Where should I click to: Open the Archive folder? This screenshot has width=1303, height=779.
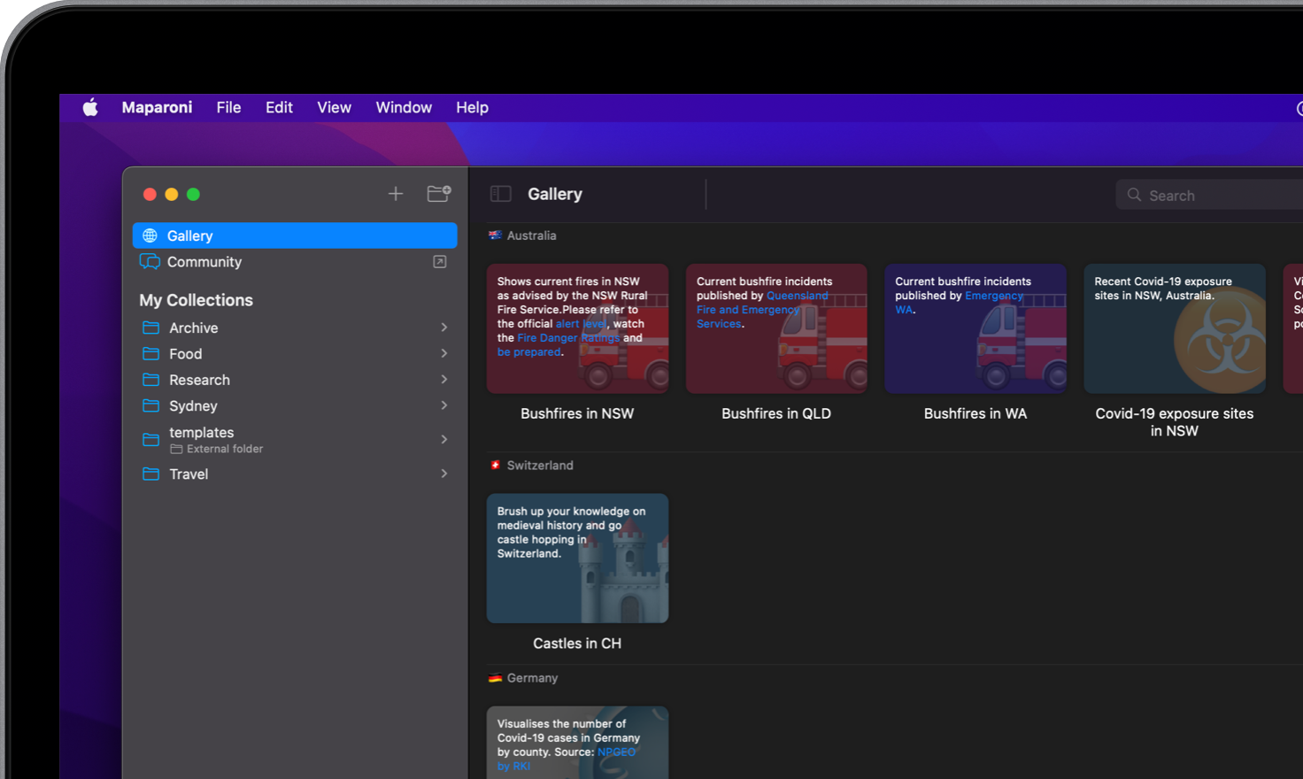coord(295,328)
